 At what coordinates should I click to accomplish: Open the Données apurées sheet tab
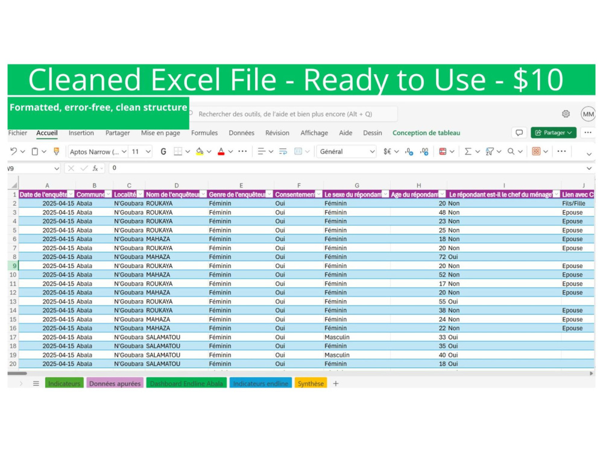click(x=115, y=383)
